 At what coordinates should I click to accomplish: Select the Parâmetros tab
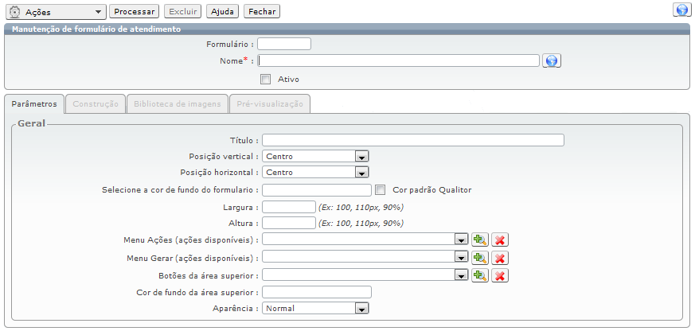pyautogui.click(x=34, y=104)
